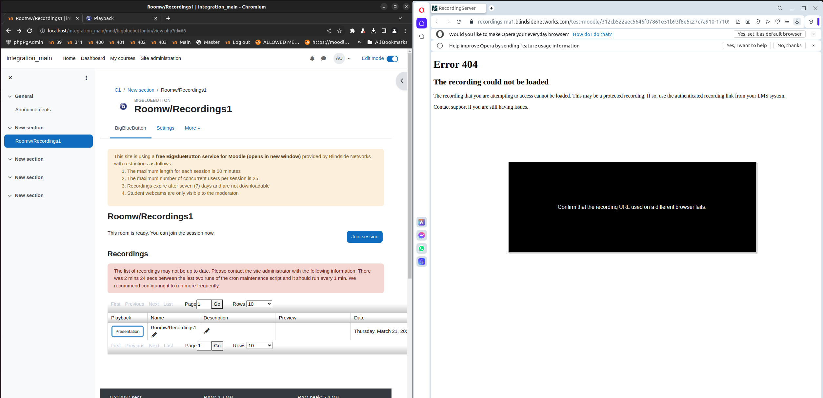Select the BigBlueButton tab
This screenshot has width=823, height=398.
coord(130,128)
